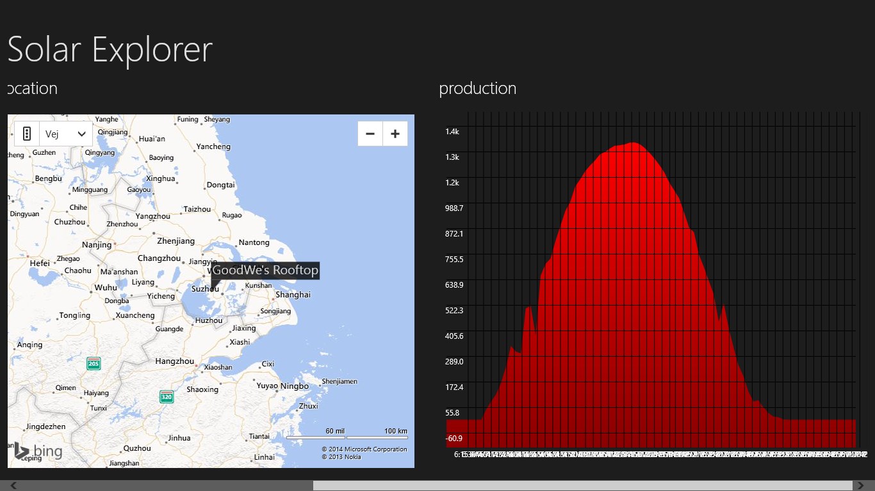Click the traffic light icon on map toolbar
This screenshot has width=875, height=491.
[27, 134]
